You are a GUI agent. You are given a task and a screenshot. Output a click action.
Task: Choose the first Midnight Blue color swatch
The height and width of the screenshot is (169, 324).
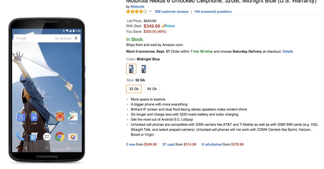[131, 69]
